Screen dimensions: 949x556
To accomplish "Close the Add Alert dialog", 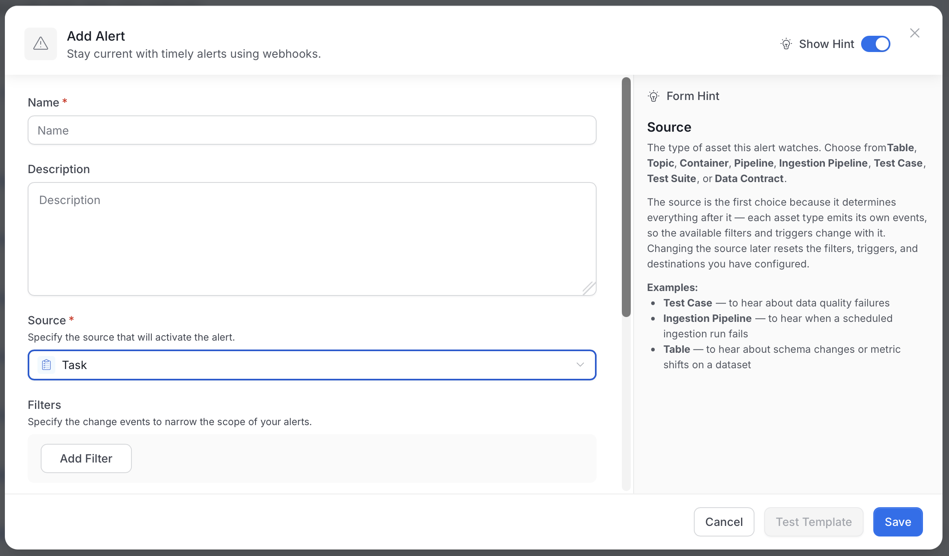I will tap(915, 33).
